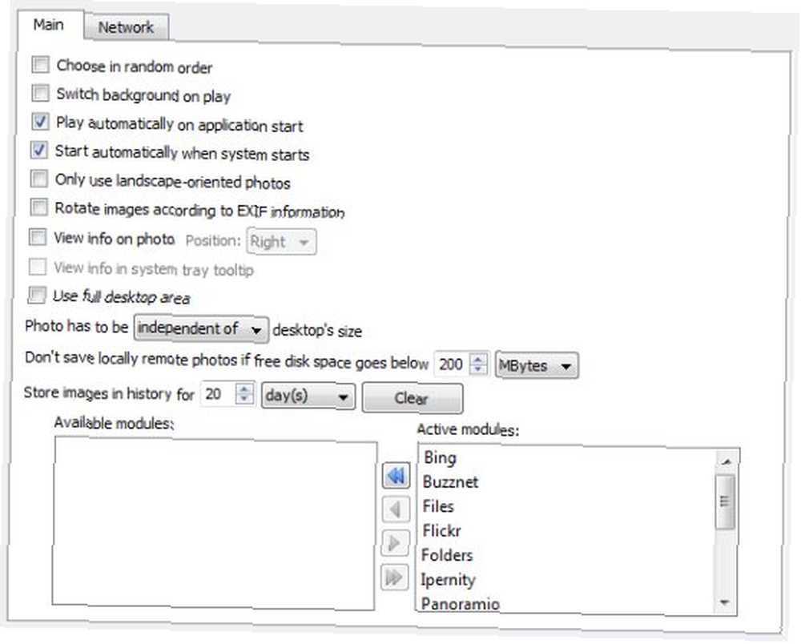Click the history duration input field
The width and height of the screenshot is (801, 644).
point(219,394)
